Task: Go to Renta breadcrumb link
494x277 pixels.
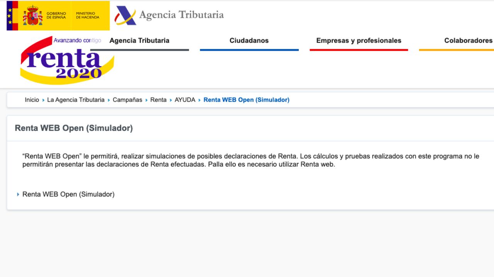Action: (x=158, y=100)
